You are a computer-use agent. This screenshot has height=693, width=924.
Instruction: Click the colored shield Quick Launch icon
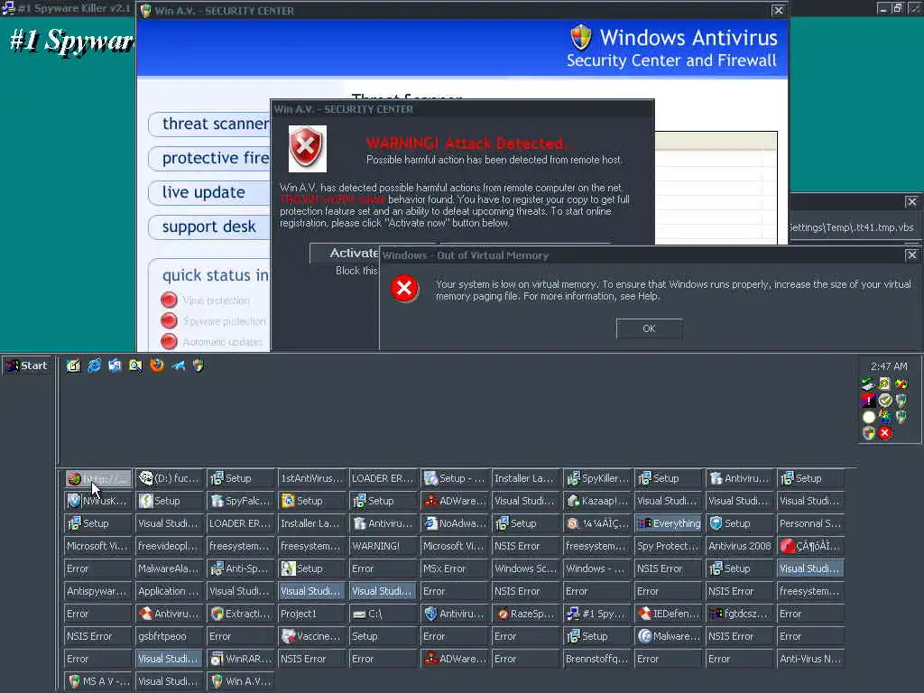click(x=199, y=366)
